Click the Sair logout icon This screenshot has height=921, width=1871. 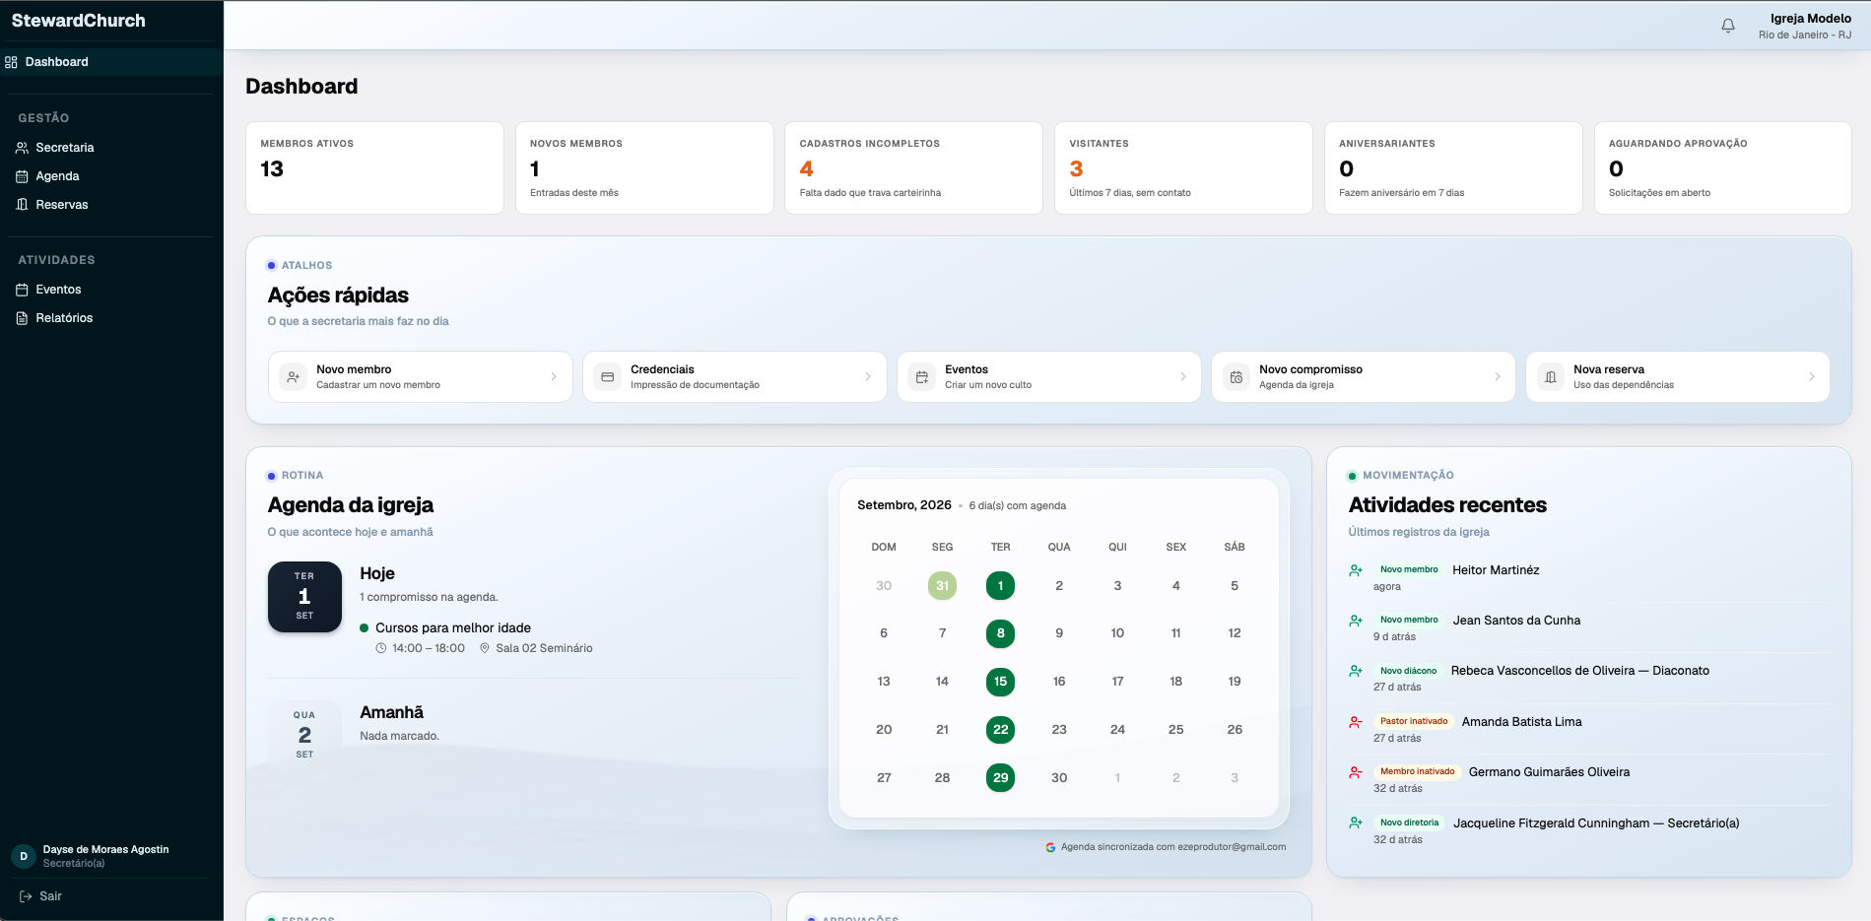point(26,896)
